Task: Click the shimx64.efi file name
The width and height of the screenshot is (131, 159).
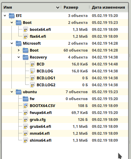Action: coord(40,140)
